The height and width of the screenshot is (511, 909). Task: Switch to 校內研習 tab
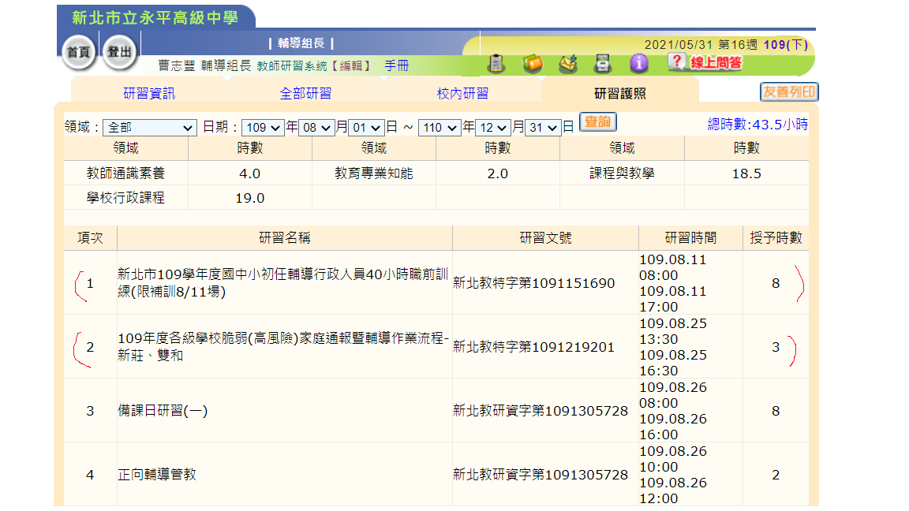(462, 93)
